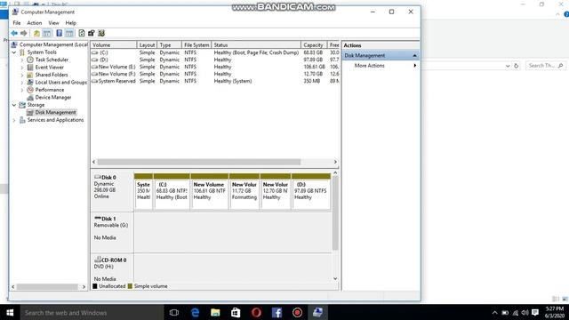Expand the Task Scheduler node
The width and height of the screenshot is (569, 320).
point(22,60)
